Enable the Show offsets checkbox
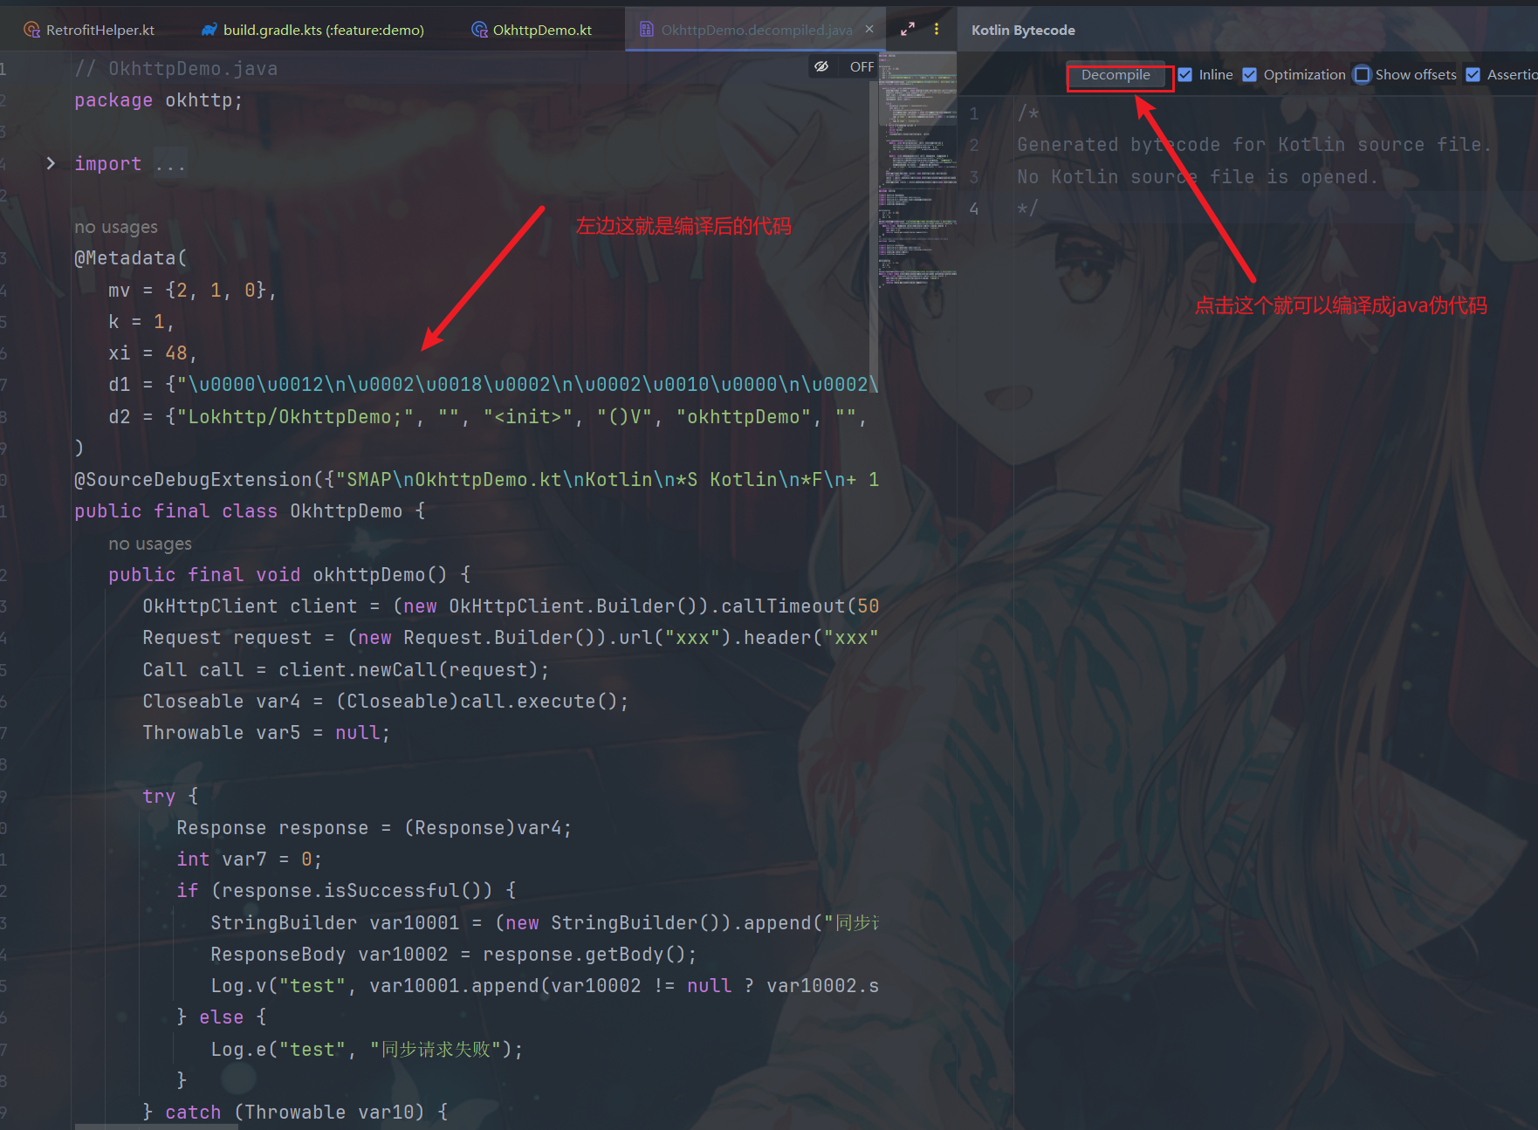This screenshot has height=1130, width=1538. tap(1362, 75)
